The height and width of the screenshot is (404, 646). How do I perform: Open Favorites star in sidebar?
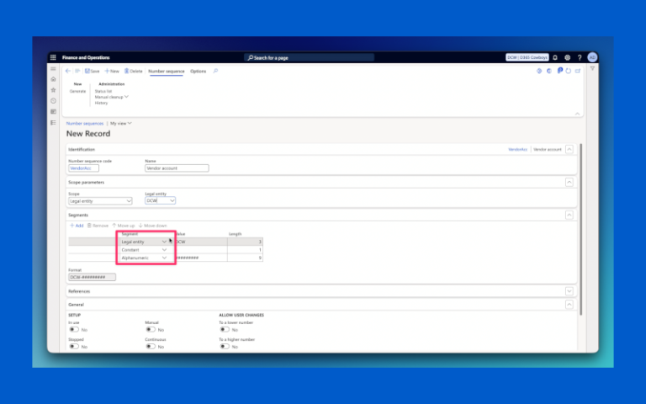[53, 90]
